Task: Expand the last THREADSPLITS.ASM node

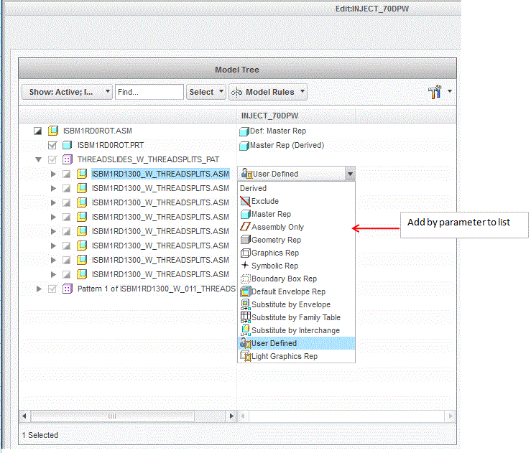Action: (x=53, y=274)
